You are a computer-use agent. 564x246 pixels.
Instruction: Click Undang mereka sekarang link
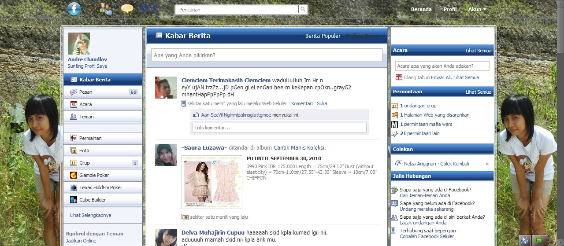[427, 209]
